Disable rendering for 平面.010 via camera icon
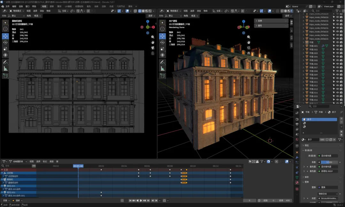Image resolution: width=345 pixels, height=207 pixels. tap(341, 78)
